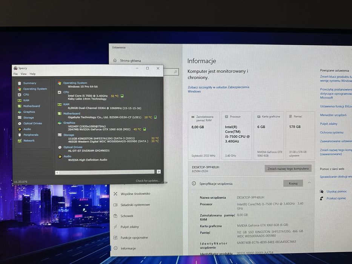The image size is (352, 264).
Task: Select Audio speaker icon in Speccy sidebar
Action: coord(20,129)
